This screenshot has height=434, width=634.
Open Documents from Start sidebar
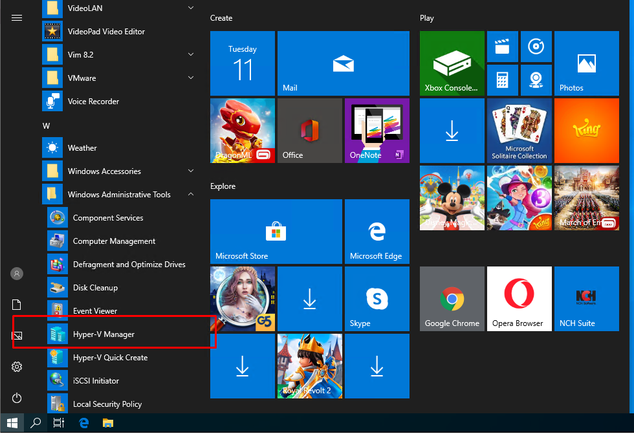tap(17, 305)
